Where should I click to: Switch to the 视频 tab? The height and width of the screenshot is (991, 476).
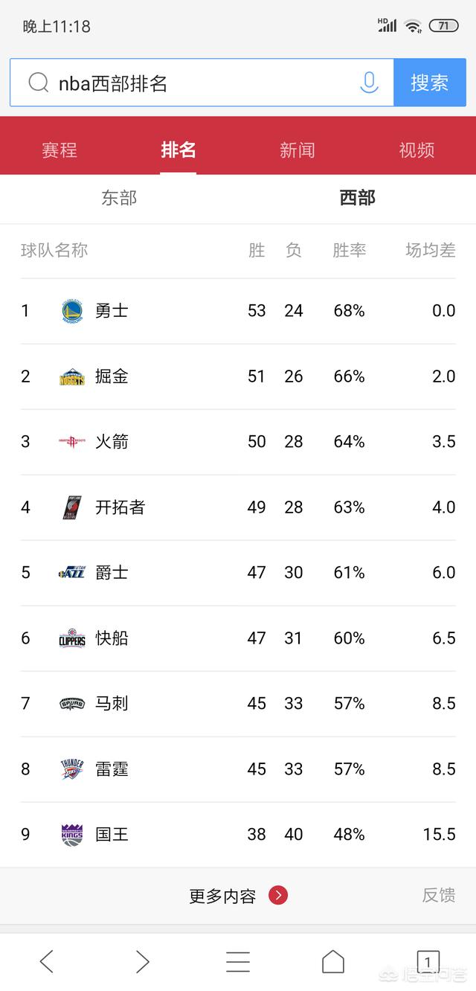pos(416,150)
